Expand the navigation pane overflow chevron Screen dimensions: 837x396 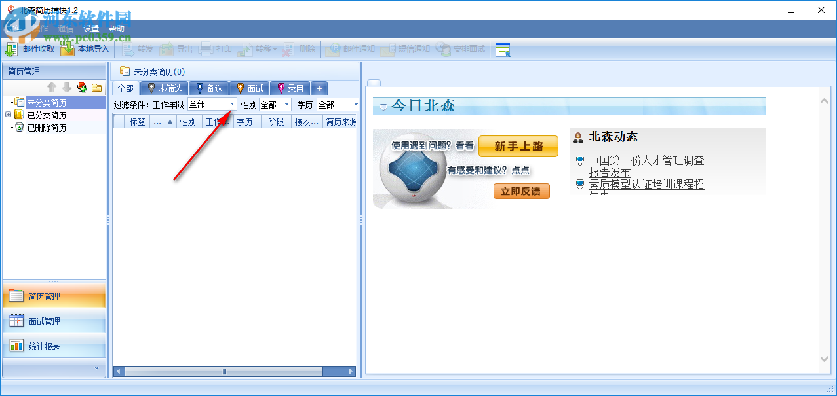tap(96, 368)
